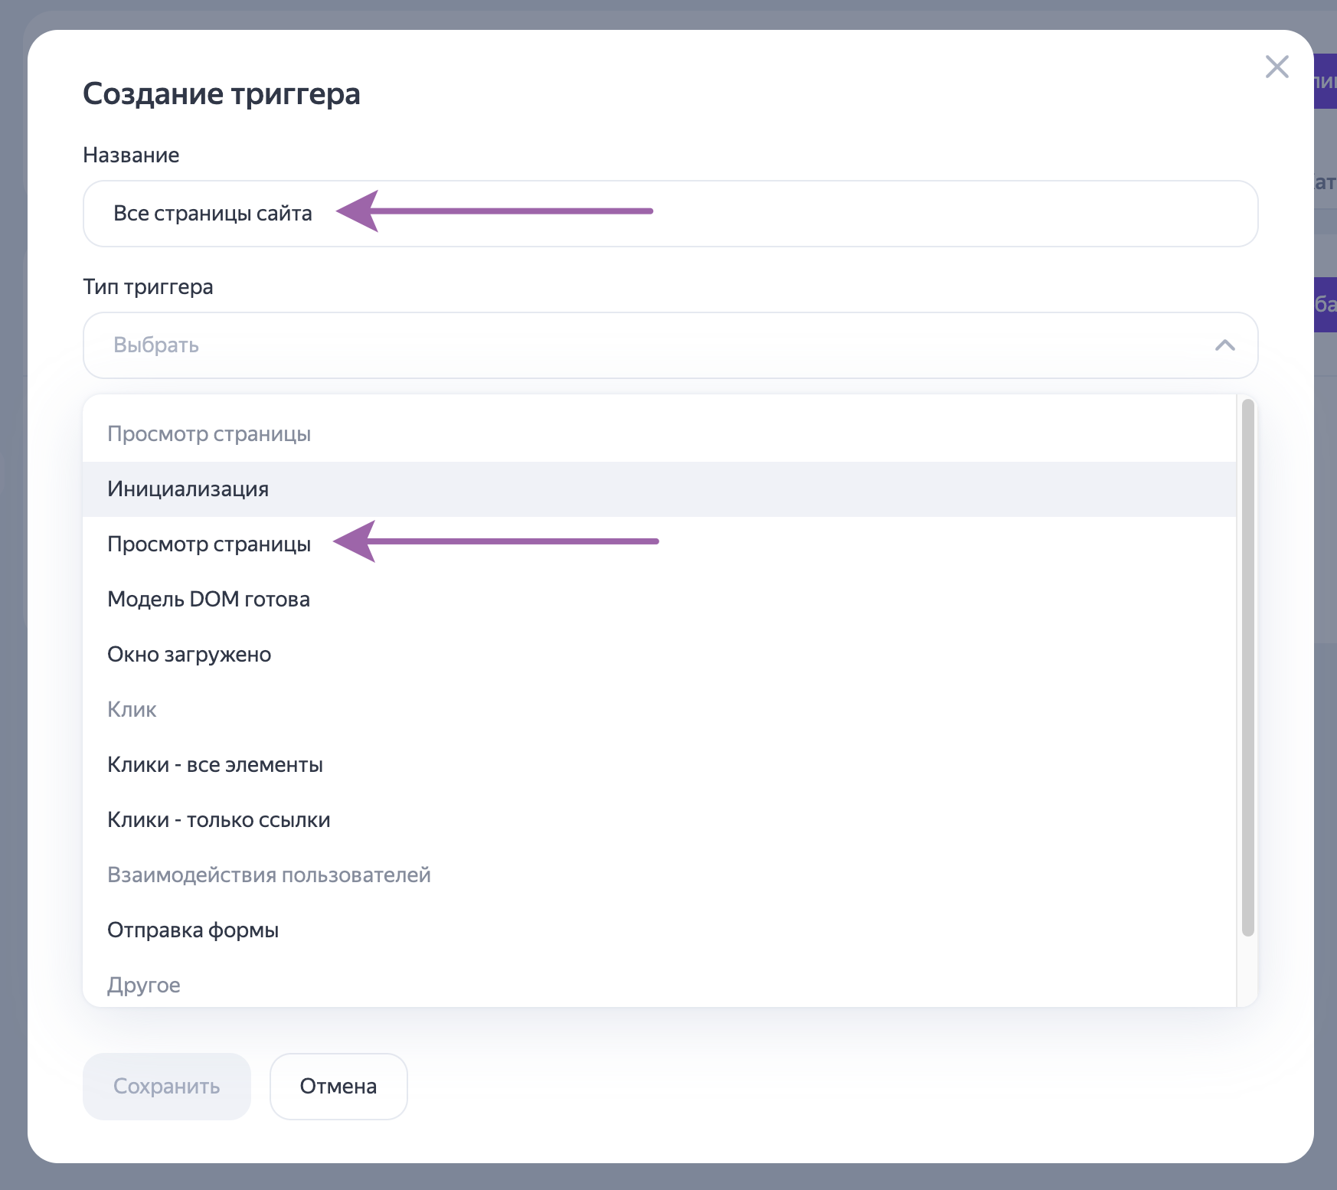Click the dropdown list's vertical scrollbar
1337x1190 pixels.
[x=1247, y=666]
